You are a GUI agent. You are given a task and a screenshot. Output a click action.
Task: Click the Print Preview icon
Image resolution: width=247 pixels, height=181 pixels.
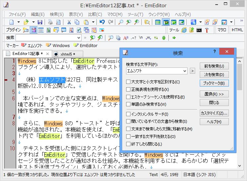click(58, 22)
